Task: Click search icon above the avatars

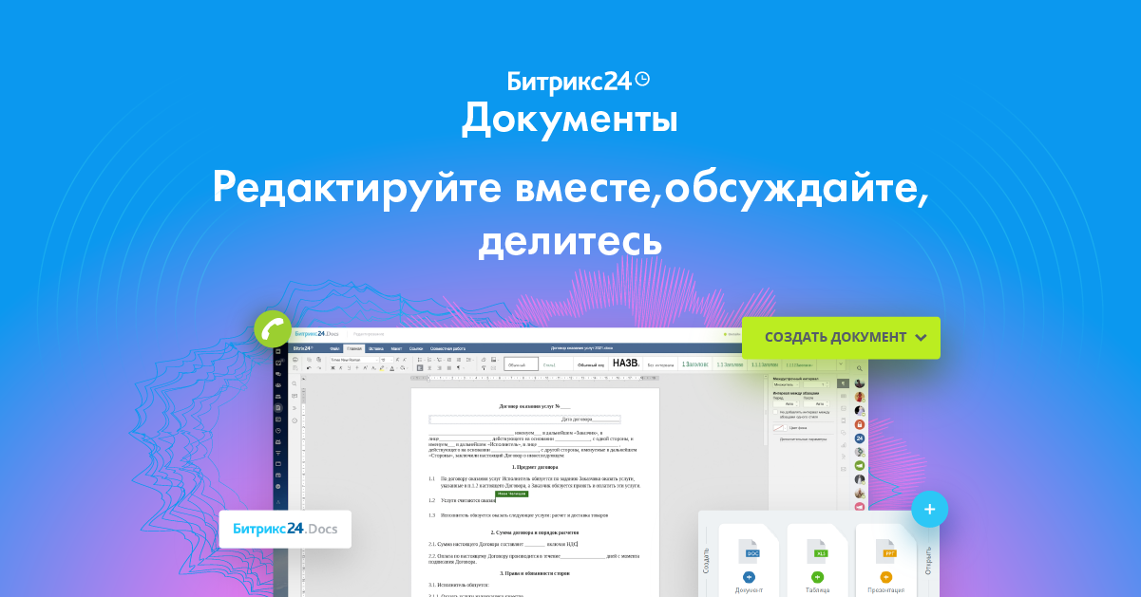Action: [x=859, y=368]
